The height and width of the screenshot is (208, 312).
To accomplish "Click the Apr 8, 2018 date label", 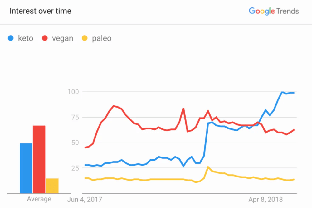I will tap(266, 199).
